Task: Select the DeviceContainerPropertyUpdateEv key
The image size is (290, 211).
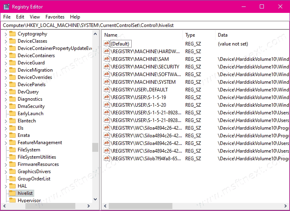Action: tap(55, 48)
